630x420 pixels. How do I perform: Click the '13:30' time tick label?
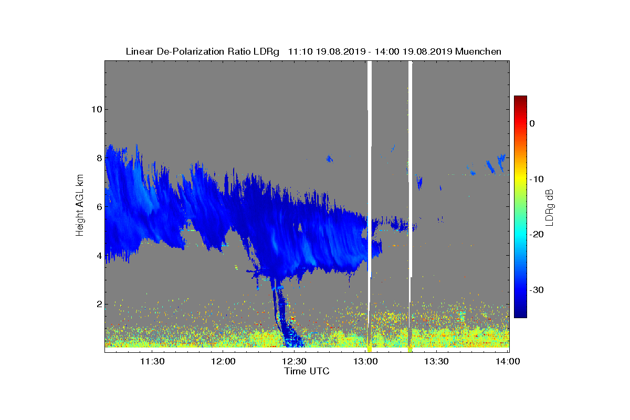(436, 362)
